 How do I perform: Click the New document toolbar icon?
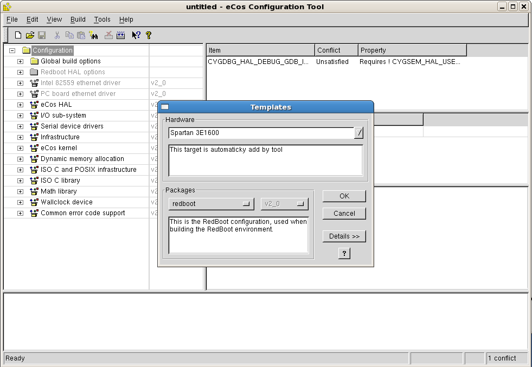pos(18,35)
